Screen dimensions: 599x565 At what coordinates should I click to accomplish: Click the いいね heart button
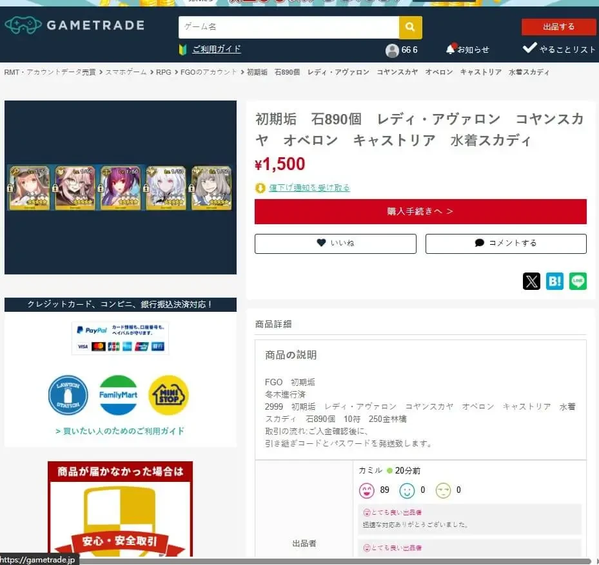click(335, 244)
